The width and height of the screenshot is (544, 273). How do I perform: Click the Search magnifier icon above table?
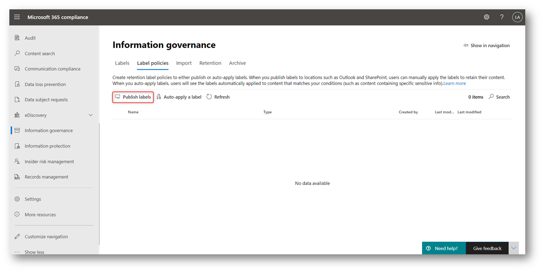coord(491,96)
